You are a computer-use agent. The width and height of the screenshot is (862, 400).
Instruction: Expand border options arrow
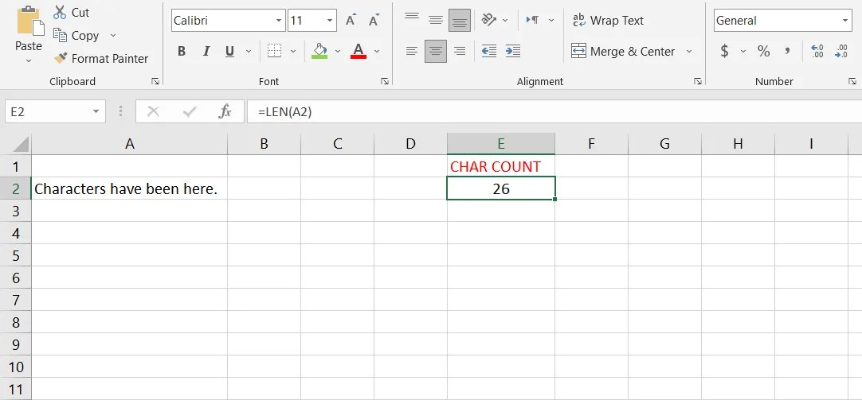coord(293,52)
